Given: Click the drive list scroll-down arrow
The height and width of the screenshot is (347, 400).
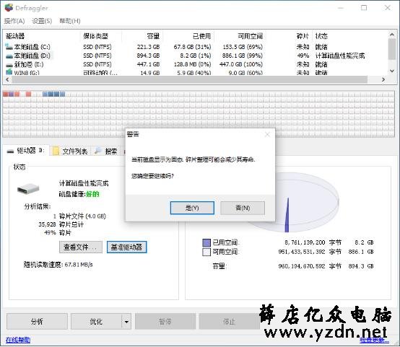Looking at the screenshot, I should [x=392, y=71].
